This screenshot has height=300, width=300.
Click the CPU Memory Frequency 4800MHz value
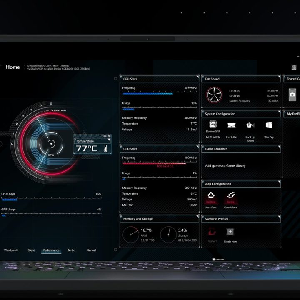pyautogui.click(x=190, y=118)
